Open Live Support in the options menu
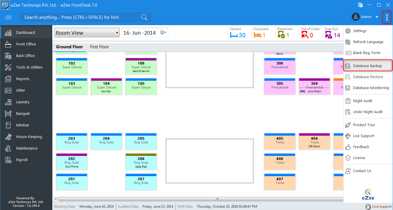Image resolution: width=393 pixels, height=210 pixels. click(x=368, y=136)
